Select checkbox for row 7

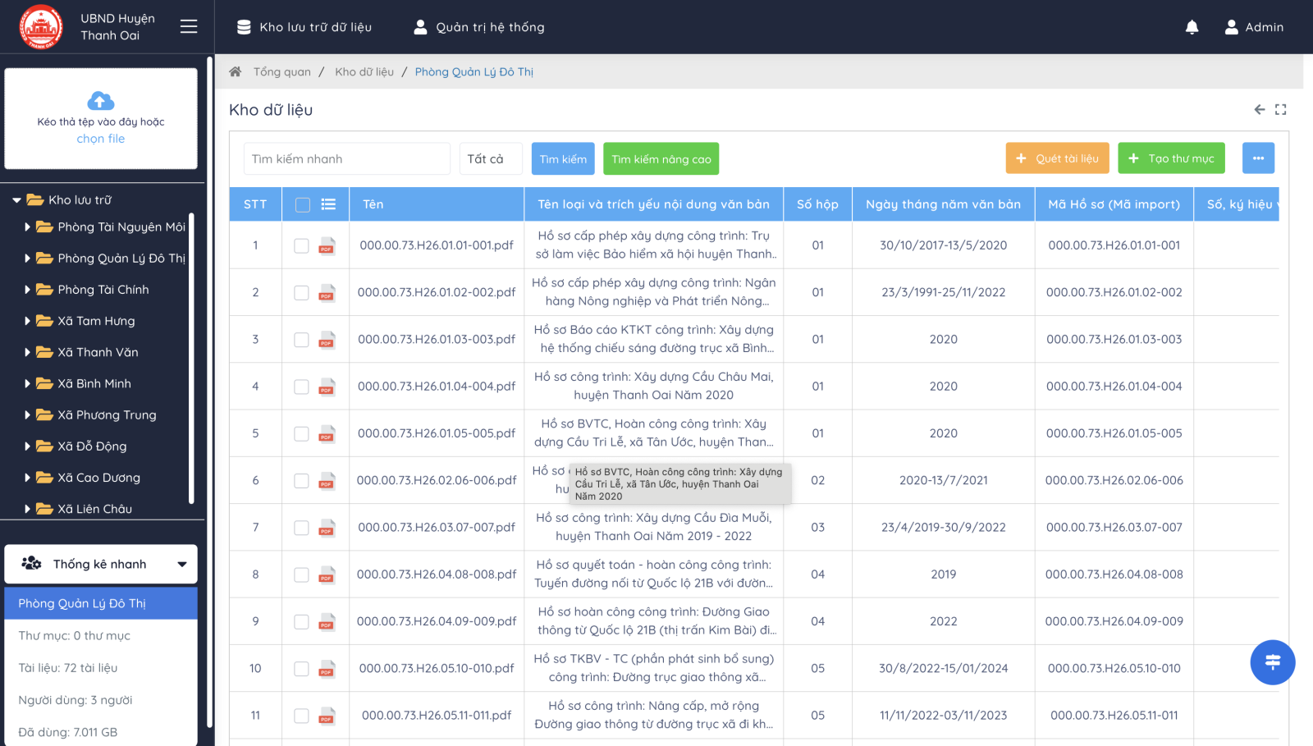coord(301,527)
